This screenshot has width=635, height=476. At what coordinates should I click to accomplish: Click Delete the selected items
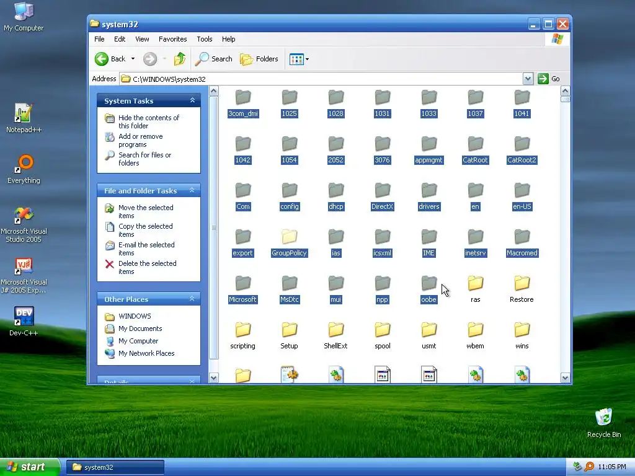[x=148, y=268]
